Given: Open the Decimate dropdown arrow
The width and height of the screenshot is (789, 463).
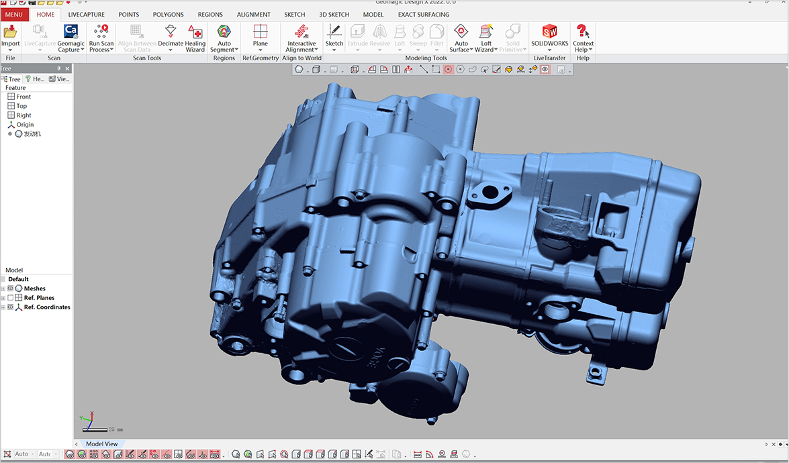Looking at the screenshot, I should [171, 50].
